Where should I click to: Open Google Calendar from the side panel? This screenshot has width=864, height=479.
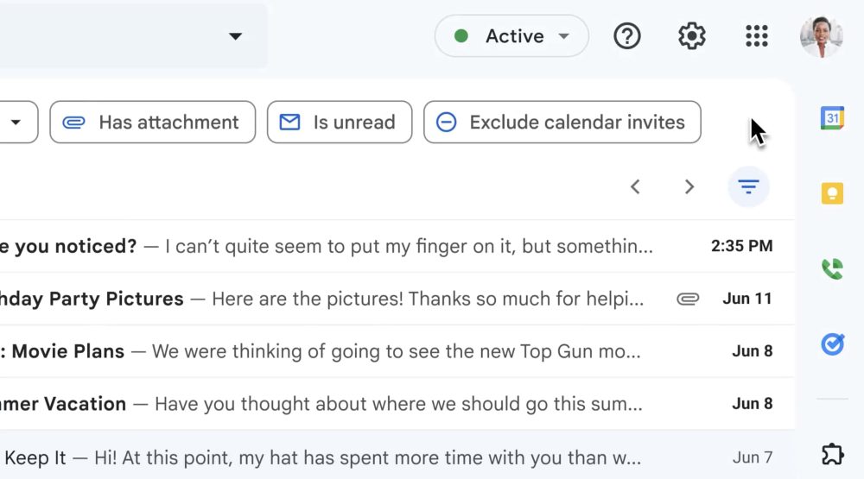tap(832, 118)
